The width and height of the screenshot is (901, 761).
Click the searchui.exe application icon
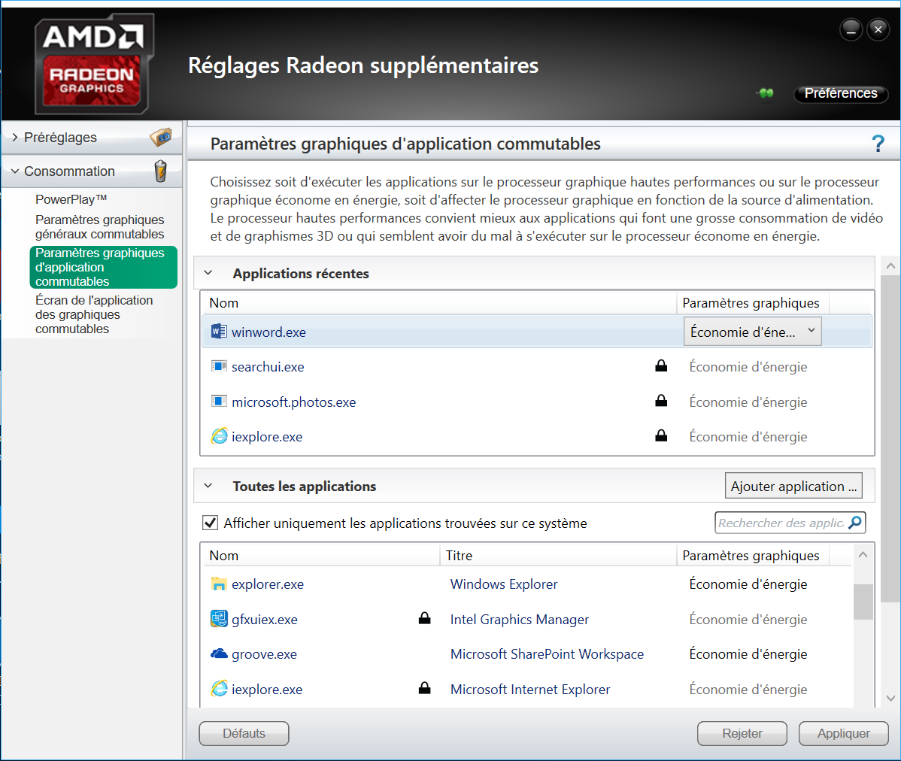pos(218,366)
